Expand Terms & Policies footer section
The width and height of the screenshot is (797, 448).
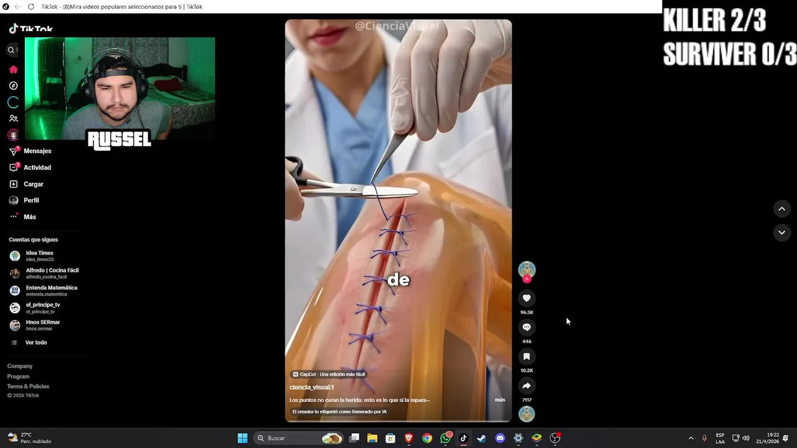pyautogui.click(x=28, y=386)
